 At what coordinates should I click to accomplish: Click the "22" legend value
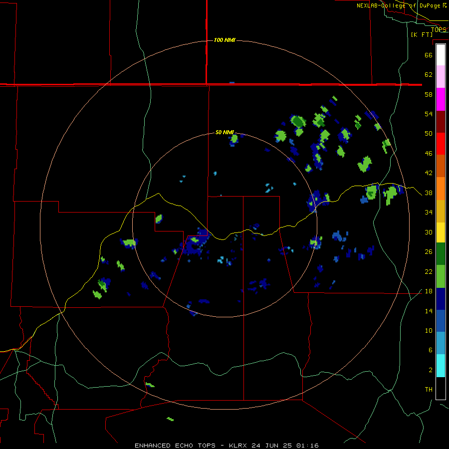point(429,271)
